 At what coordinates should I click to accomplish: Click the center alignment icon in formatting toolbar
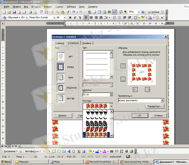[x=91, y=18]
